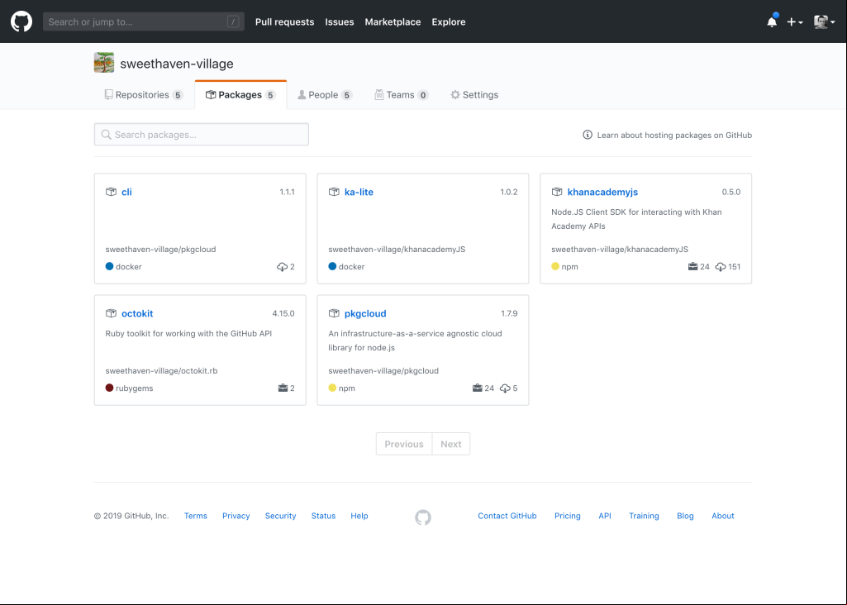This screenshot has width=847, height=605.
Task: Click the GitHub Octocat logo in header
Action: click(x=21, y=21)
